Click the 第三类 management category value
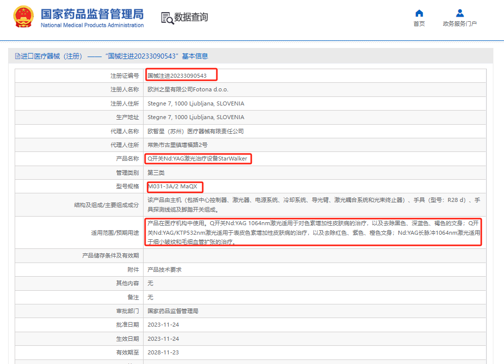 click(x=156, y=173)
